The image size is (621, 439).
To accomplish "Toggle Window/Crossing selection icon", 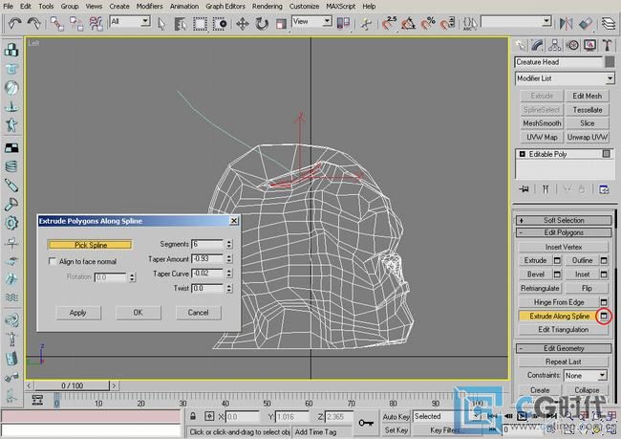I will tap(220, 24).
